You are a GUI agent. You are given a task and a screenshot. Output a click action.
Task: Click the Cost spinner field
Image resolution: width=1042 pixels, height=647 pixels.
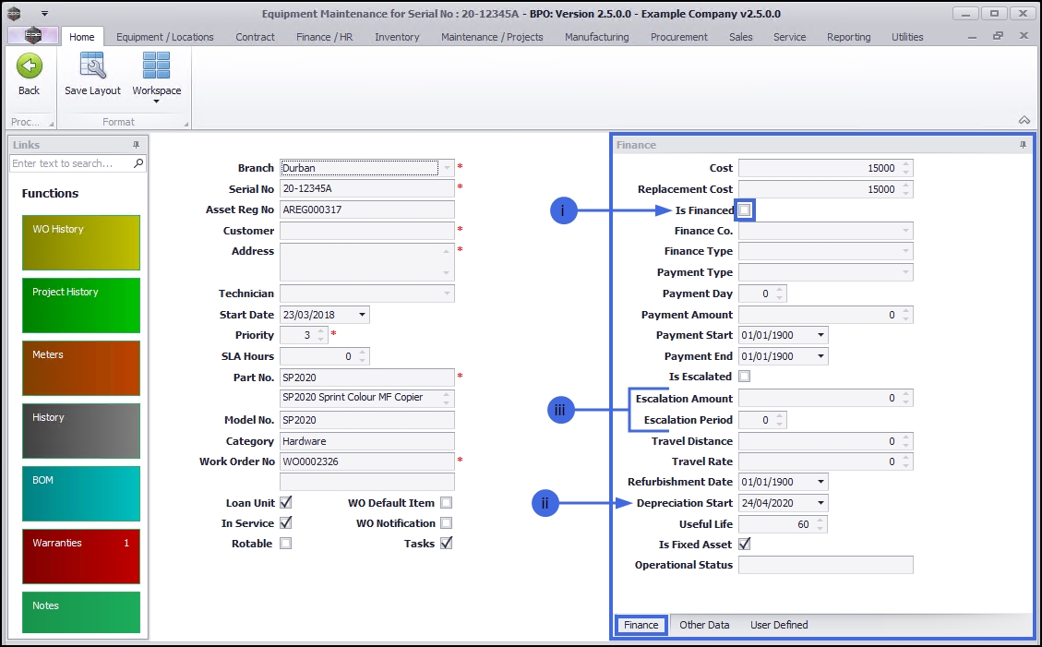(x=825, y=168)
